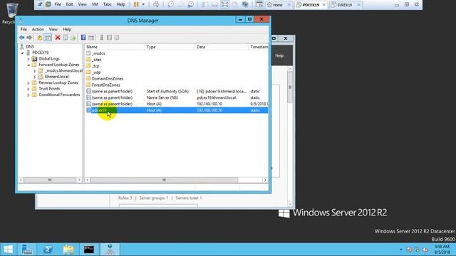Expand the Global Logs node
Image resolution: width=456 pixels, height=256 pixels.
(28, 59)
